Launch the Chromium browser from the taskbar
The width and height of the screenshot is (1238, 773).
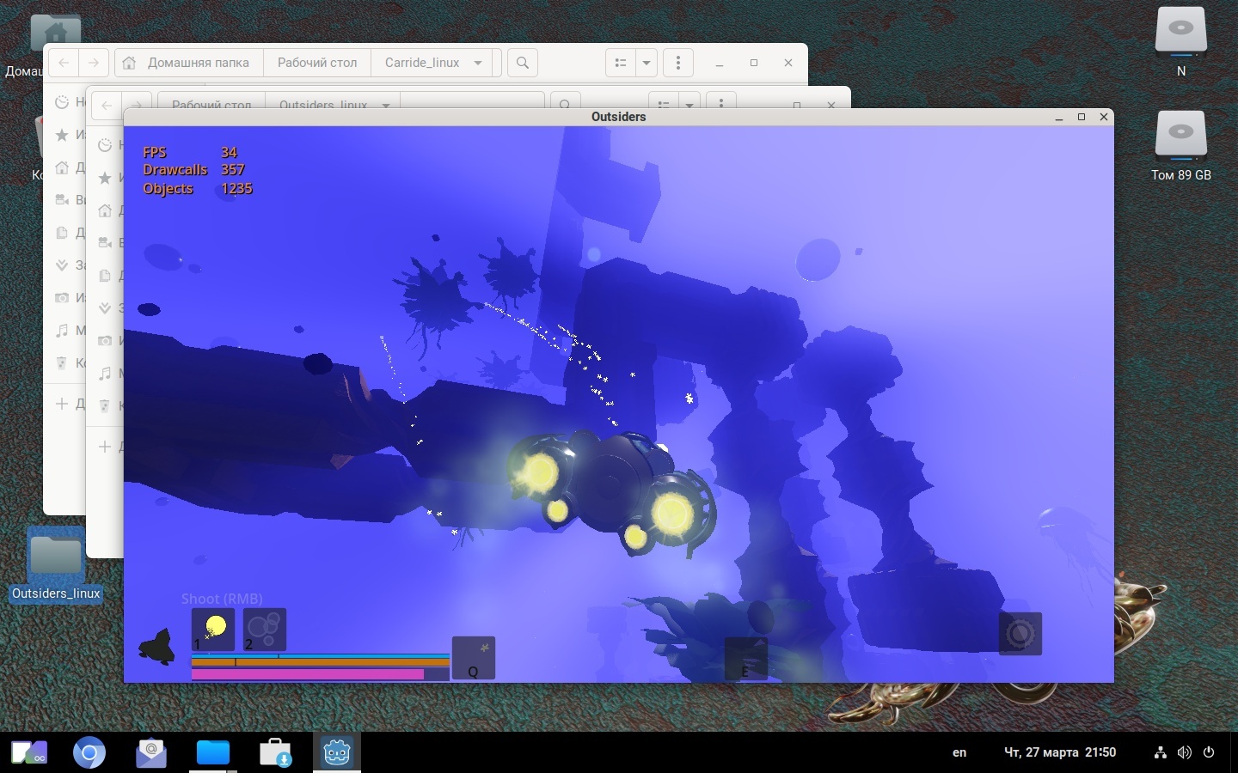pyautogui.click(x=89, y=753)
